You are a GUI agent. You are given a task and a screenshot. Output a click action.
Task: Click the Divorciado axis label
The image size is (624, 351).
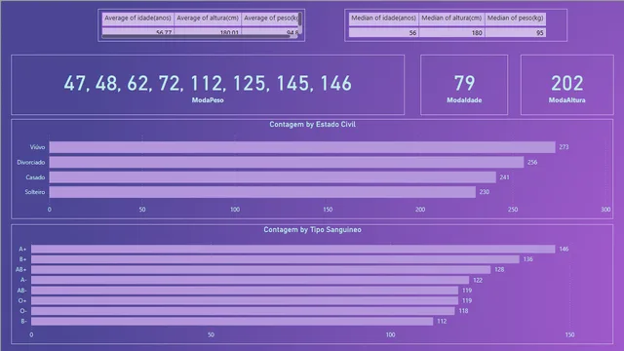(30, 163)
